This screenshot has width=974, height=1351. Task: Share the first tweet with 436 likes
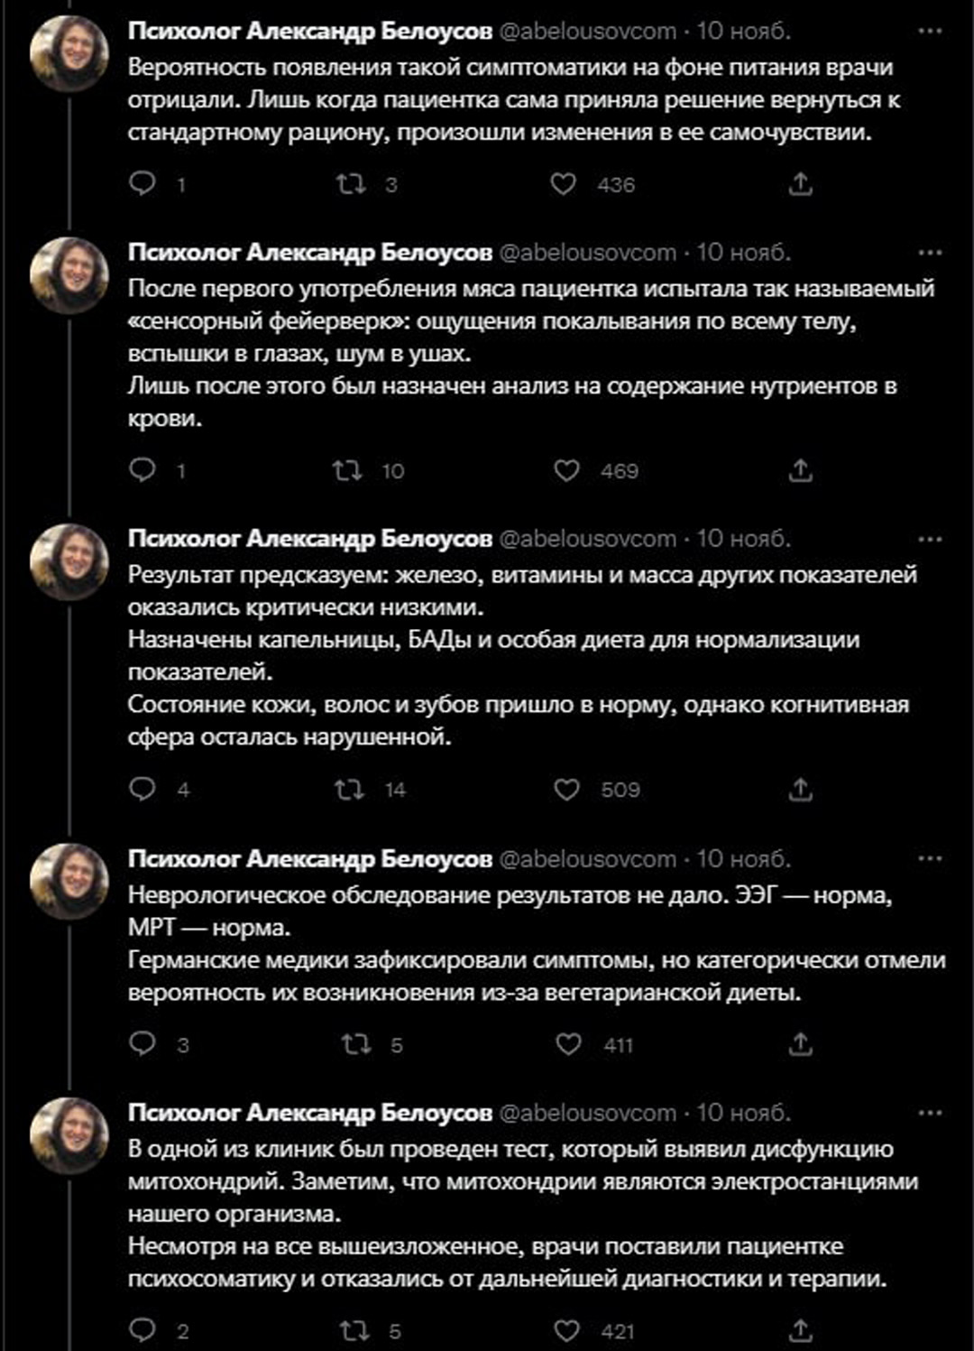coord(800,184)
